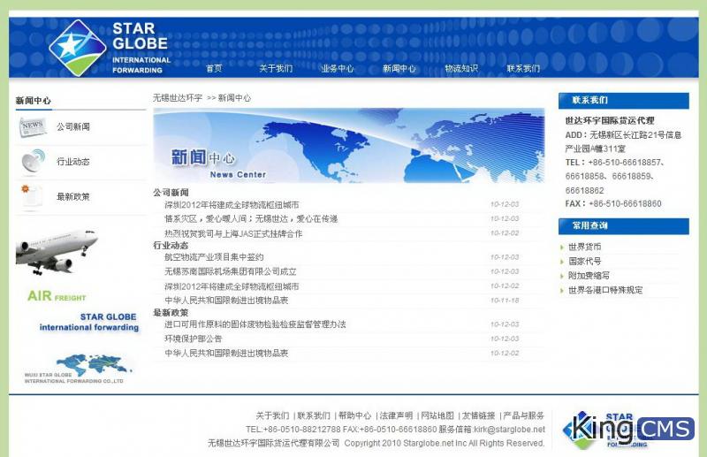Click footer link 产品与服务
This screenshot has height=457, width=707.
pyautogui.click(x=523, y=415)
